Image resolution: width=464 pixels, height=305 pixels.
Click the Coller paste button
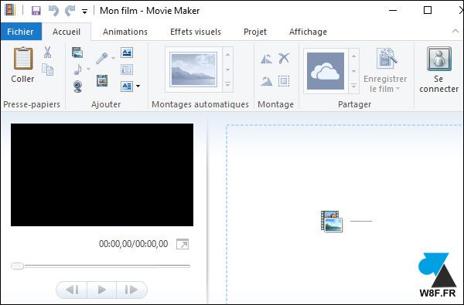click(x=22, y=65)
